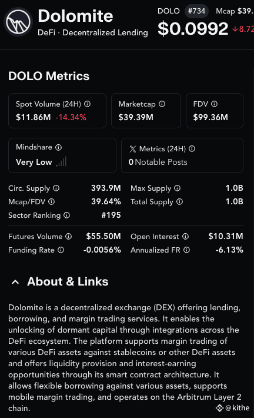Click the Mindshare signal bars indicator

tap(62, 162)
